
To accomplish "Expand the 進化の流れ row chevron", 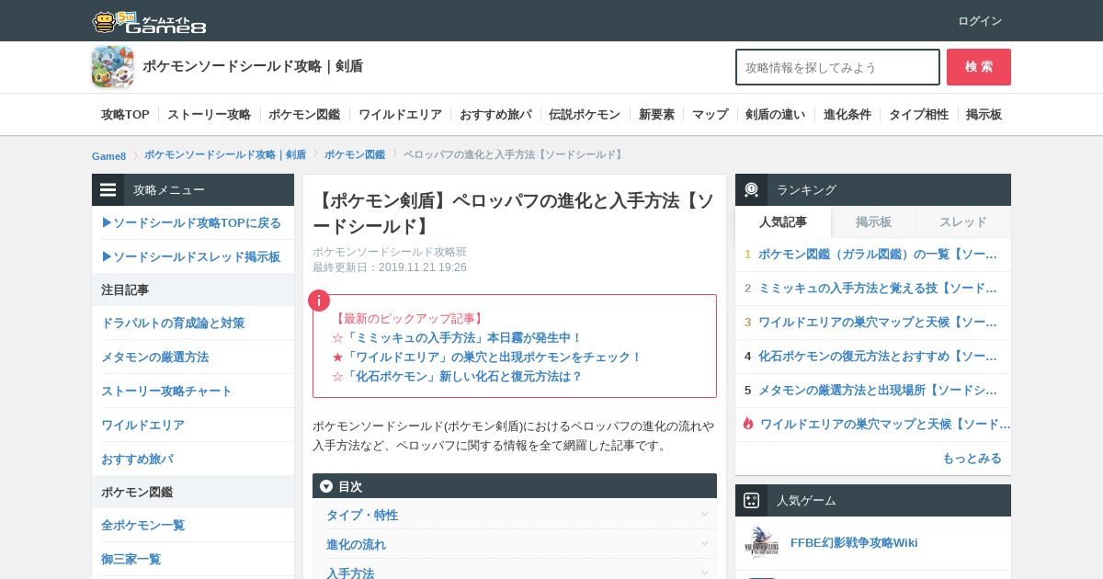I will (704, 544).
